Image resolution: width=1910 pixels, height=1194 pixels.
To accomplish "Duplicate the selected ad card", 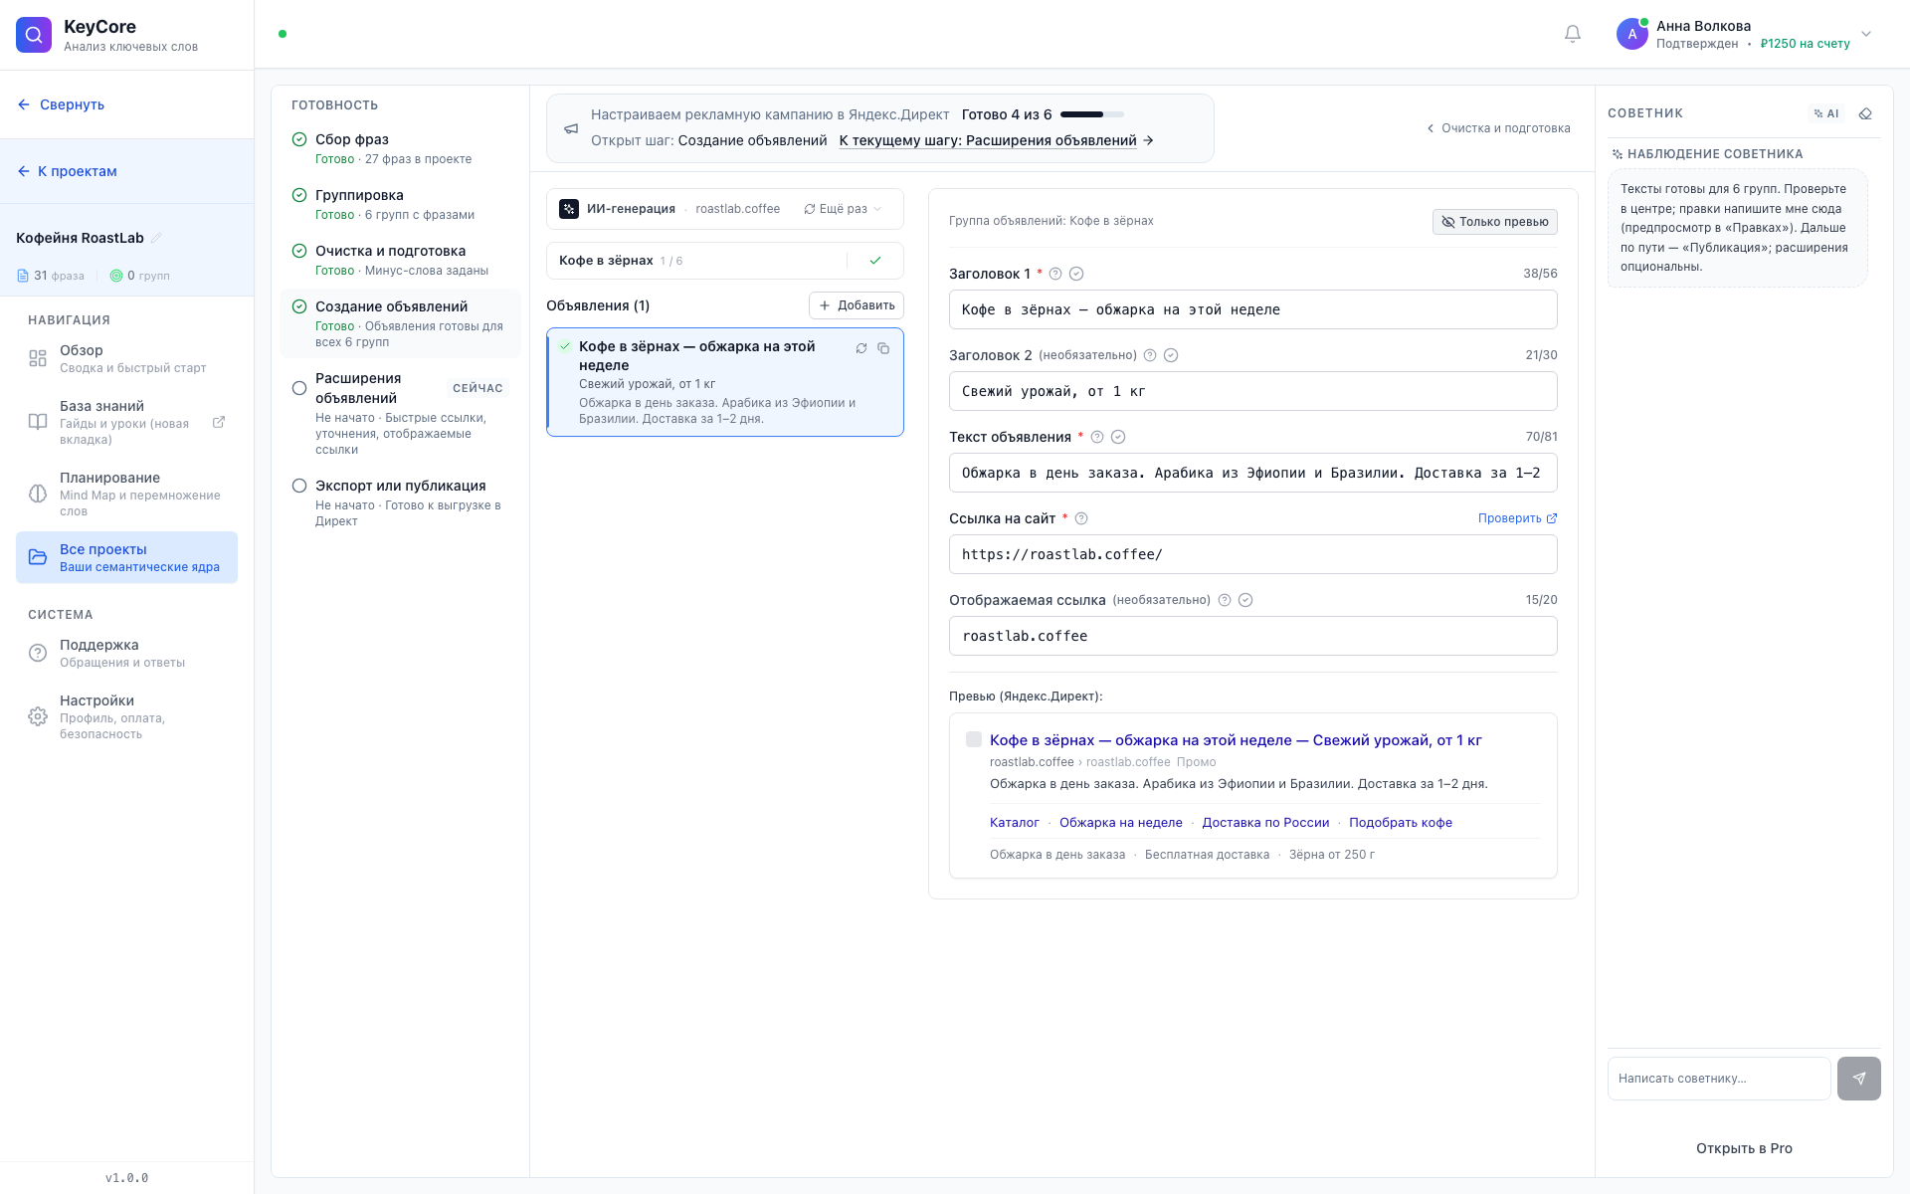I will pyautogui.click(x=883, y=348).
